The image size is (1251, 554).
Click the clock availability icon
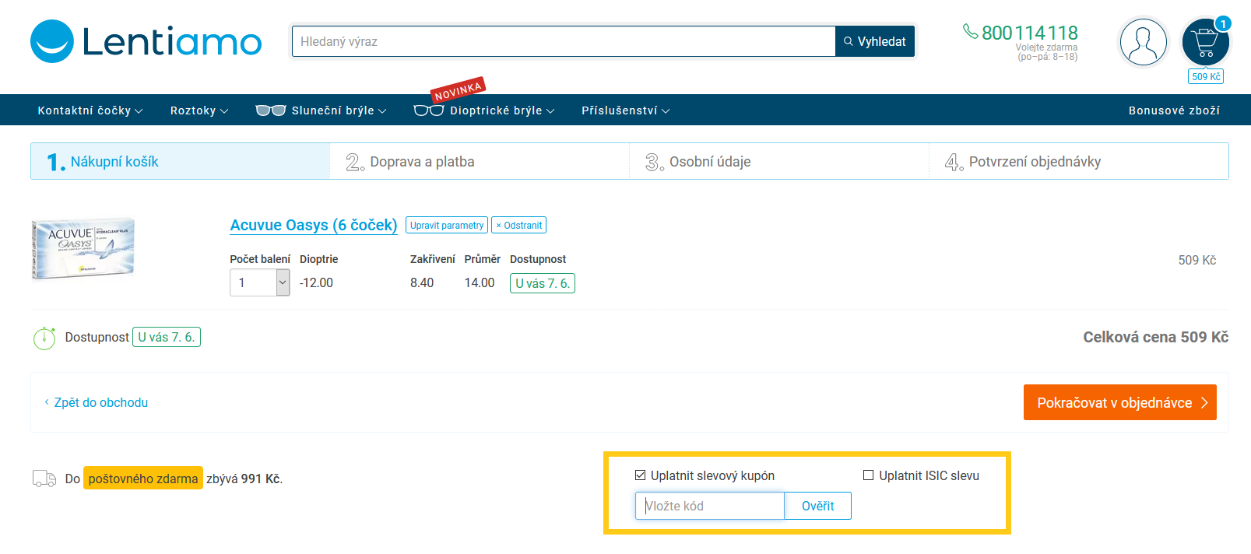point(44,338)
